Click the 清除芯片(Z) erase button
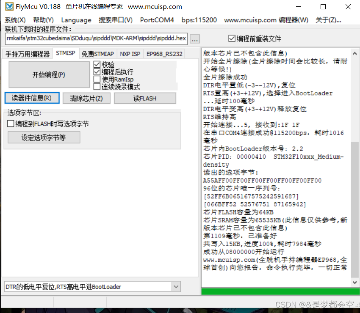Viewport: 360px width, 313px height. tap(86, 98)
